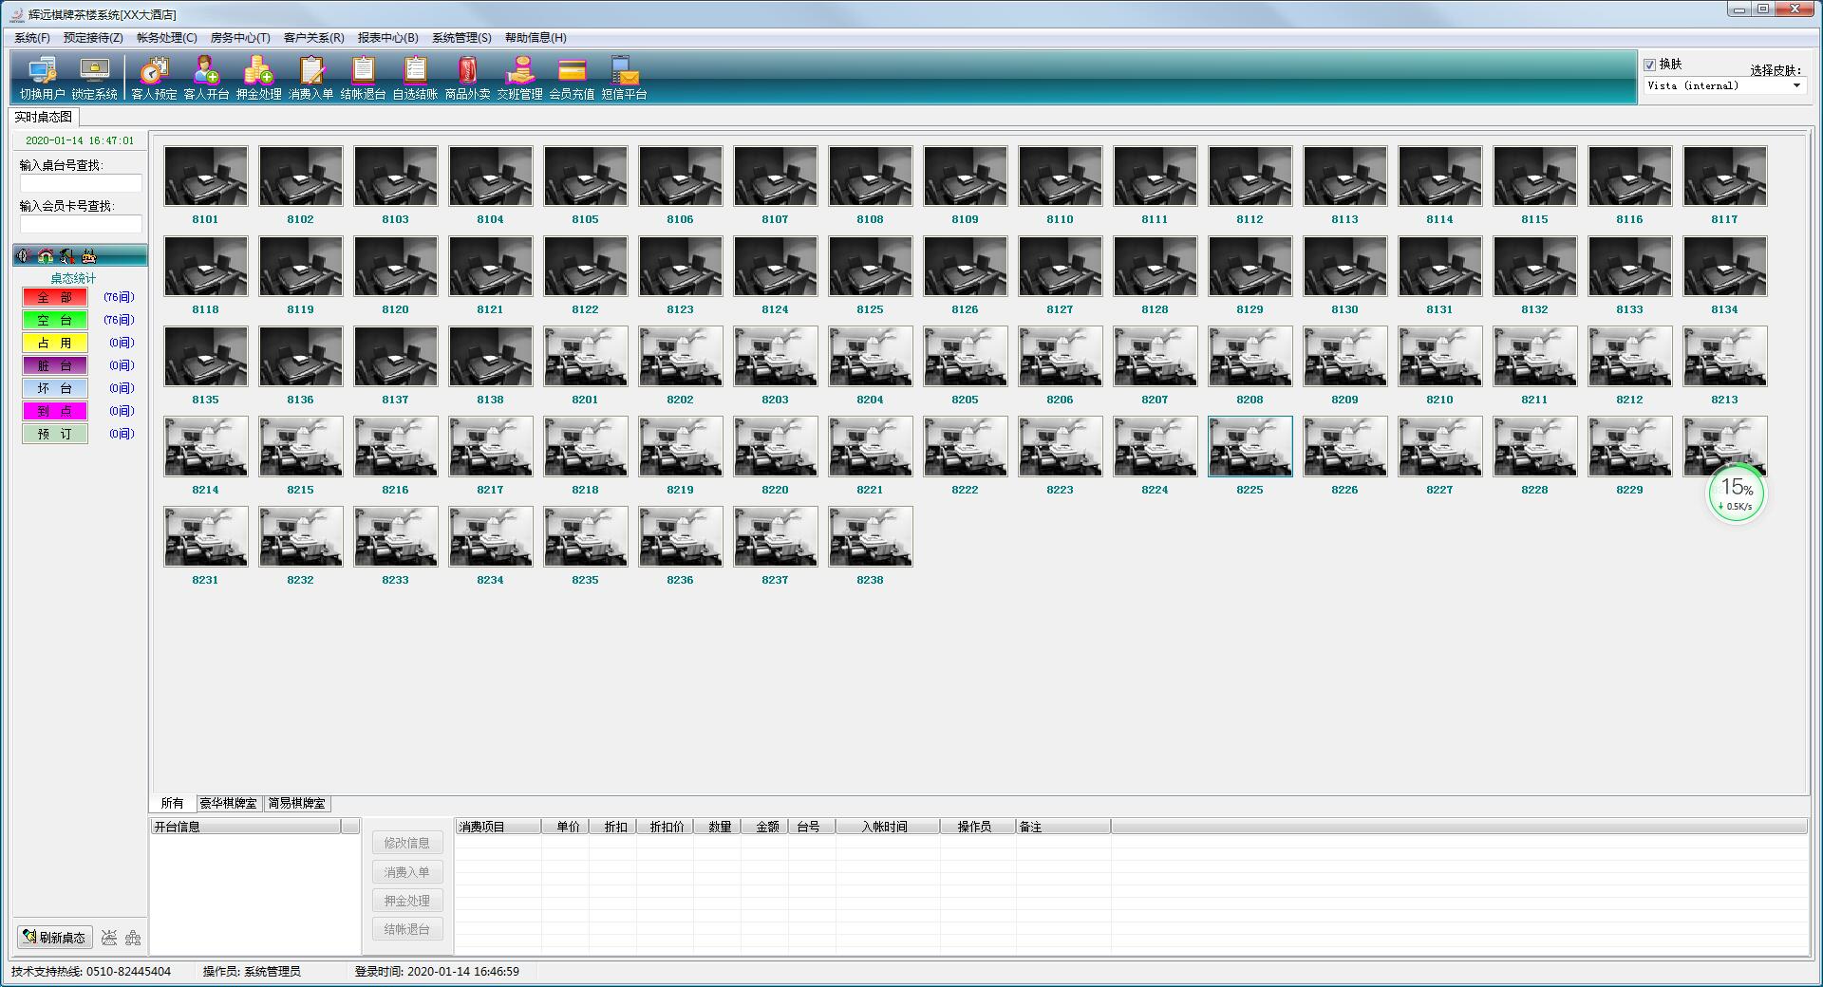Click the 输入桌台号查找 table number search field

pyautogui.click(x=81, y=183)
